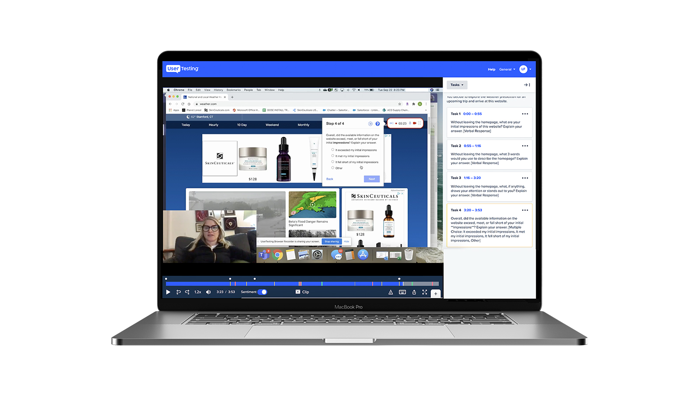Play the session recording
The width and height of the screenshot is (699, 393).
(168, 292)
